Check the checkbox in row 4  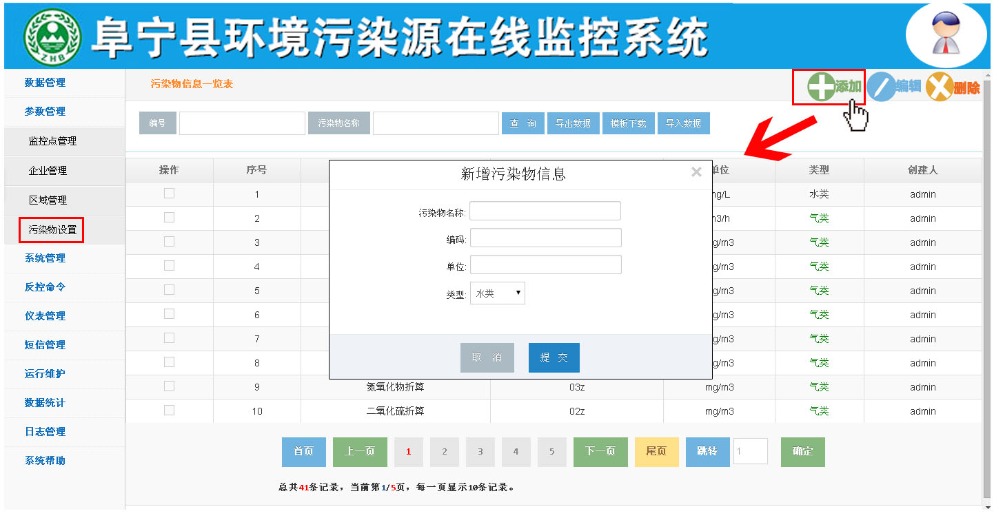tap(169, 266)
